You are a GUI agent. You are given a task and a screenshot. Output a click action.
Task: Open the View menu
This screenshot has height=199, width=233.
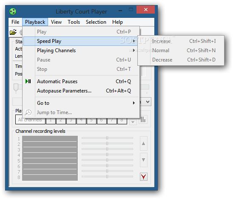[56, 22]
